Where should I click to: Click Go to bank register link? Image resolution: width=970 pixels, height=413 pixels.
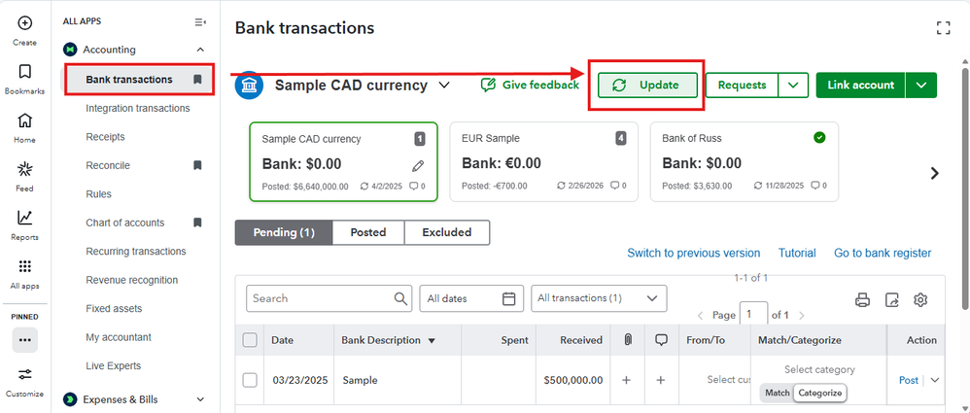(x=883, y=253)
